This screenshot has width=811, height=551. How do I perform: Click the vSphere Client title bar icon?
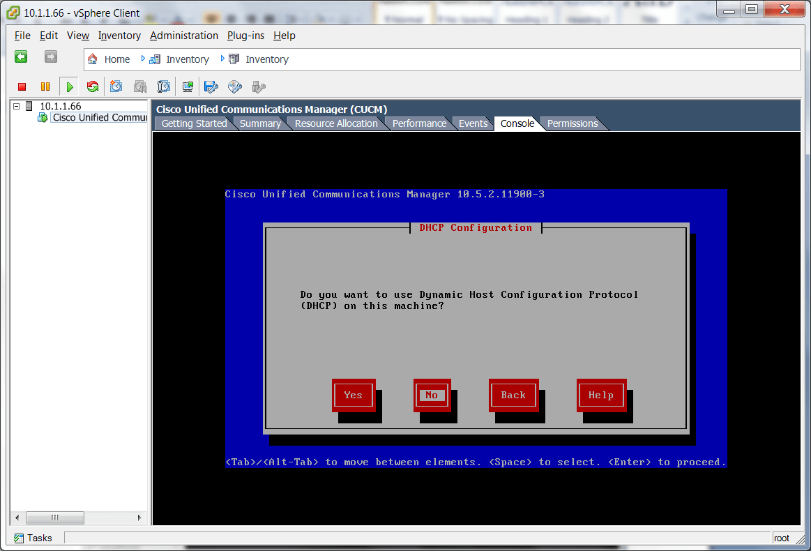pyautogui.click(x=13, y=13)
